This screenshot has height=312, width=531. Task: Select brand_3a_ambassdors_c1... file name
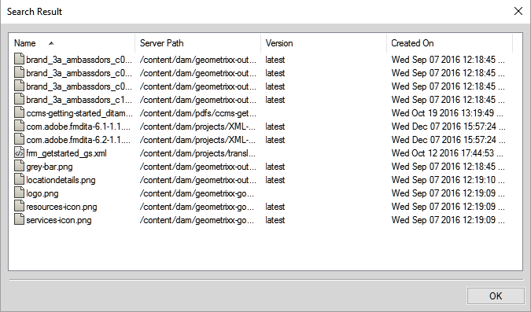point(79,100)
